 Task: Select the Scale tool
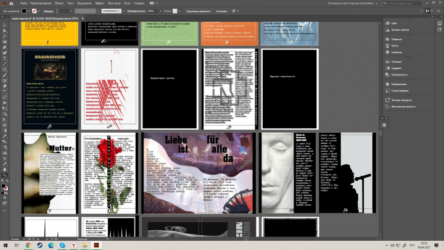[x=4, y=98]
